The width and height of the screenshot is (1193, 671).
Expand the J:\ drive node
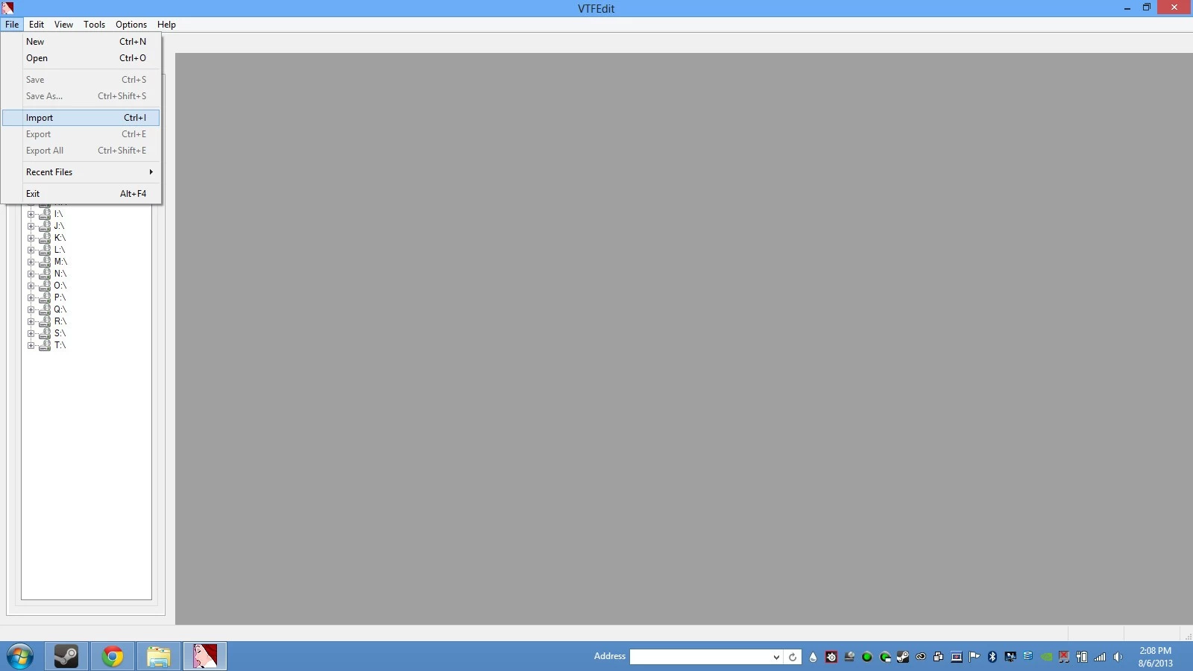(31, 226)
